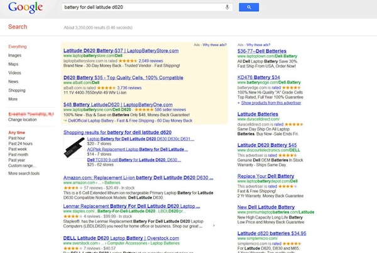The width and height of the screenshot is (377, 253).
Task: Open New Dell Latitude Battery ad
Action: [266, 207]
